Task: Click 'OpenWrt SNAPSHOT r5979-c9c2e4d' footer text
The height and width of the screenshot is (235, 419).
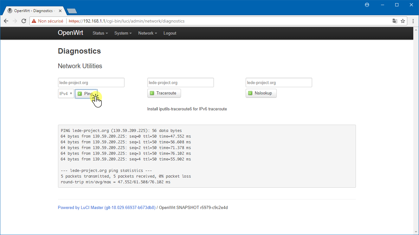Action: [x=193, y=208]
